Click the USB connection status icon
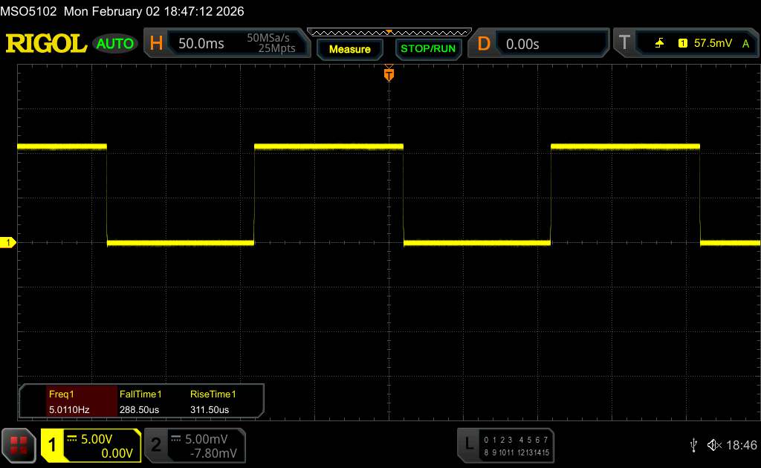The height and width of the screenshot is (468, 761). 693,445
